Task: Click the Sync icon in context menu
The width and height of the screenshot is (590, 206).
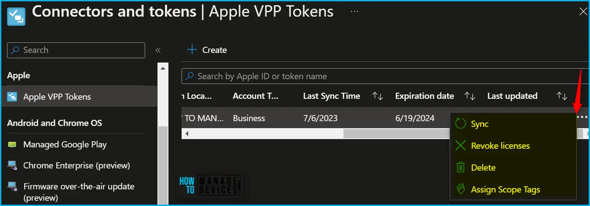Action: [460, 124]
